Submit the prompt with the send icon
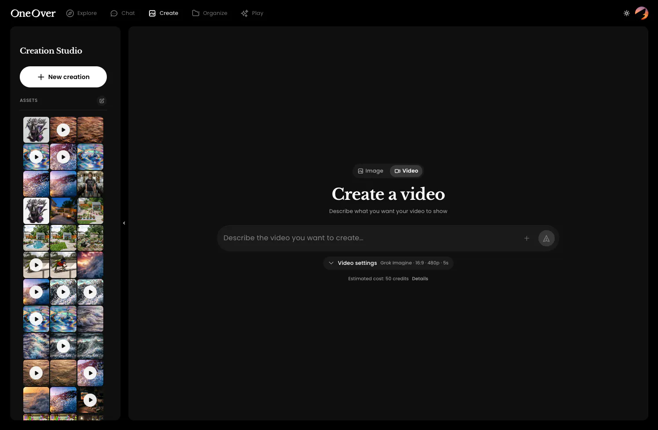Screen dimensions: 658x430 [x=546, y=238]
